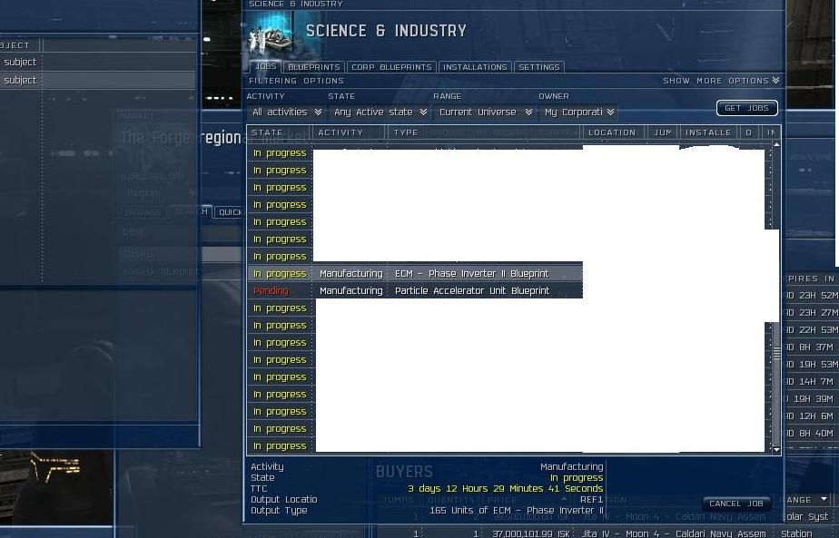Click scroll down arrow of jobs list
The width and height of the screenshot is (839, 538).
(776, 450)
